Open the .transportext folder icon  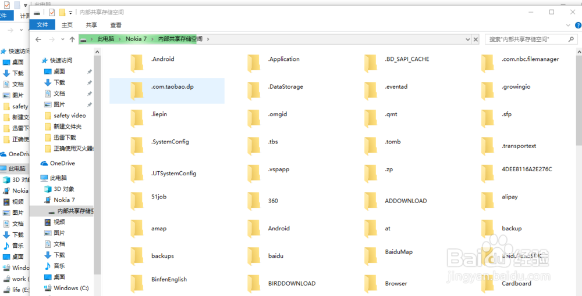(487, 146)
